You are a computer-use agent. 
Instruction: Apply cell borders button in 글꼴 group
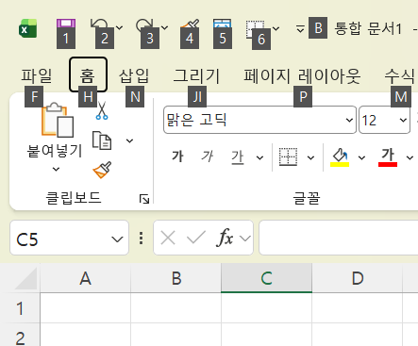289,157
